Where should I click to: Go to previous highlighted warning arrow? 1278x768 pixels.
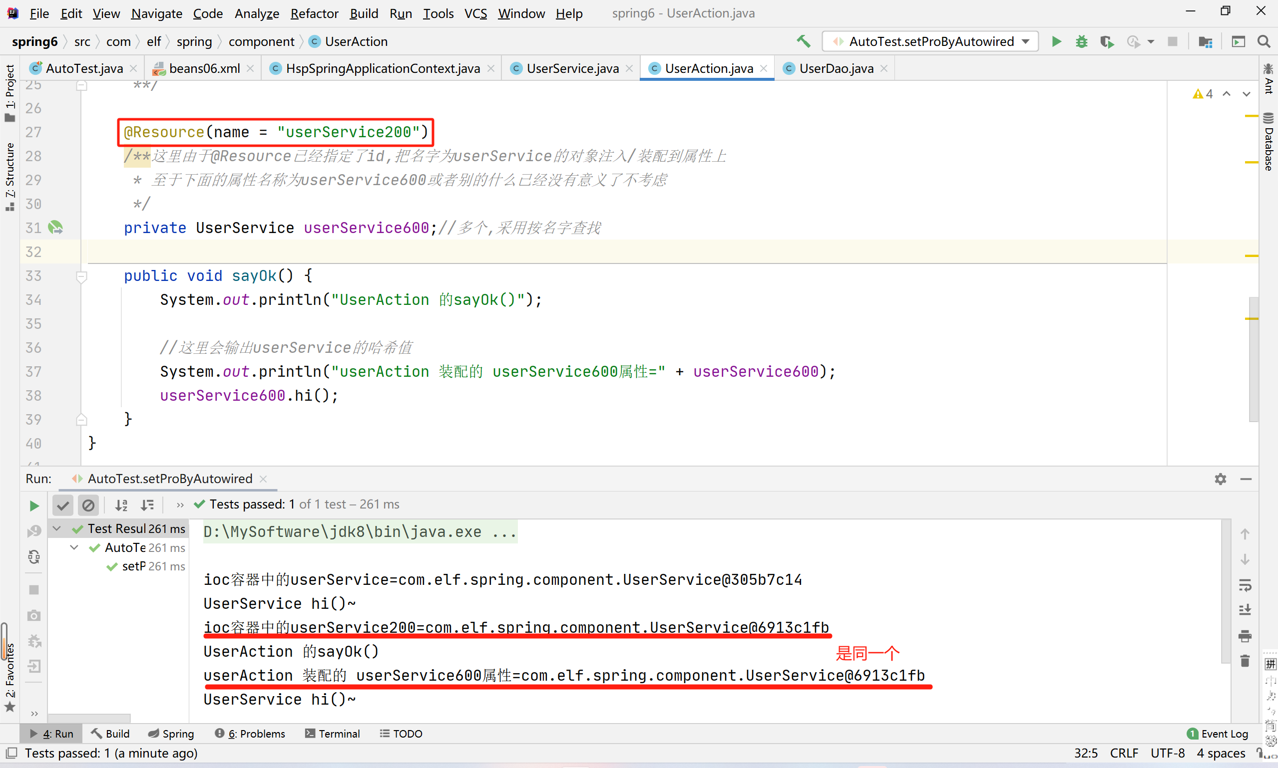pos(1226,94)
